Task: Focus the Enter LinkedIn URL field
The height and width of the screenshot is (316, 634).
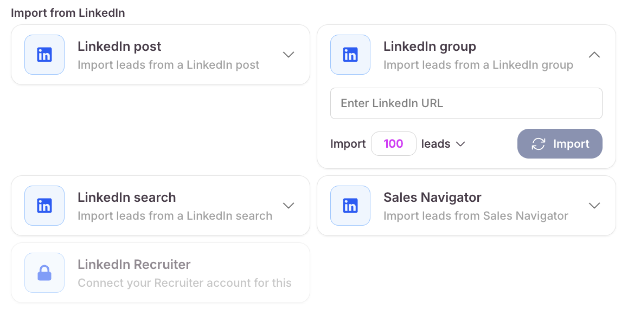Action: [466, 103]
